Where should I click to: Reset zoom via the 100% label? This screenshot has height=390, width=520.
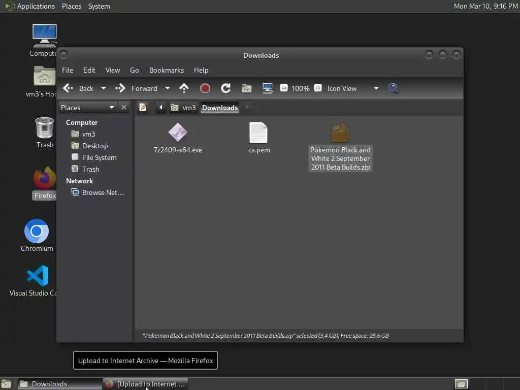pyautogui.click(x=301, y=88)
